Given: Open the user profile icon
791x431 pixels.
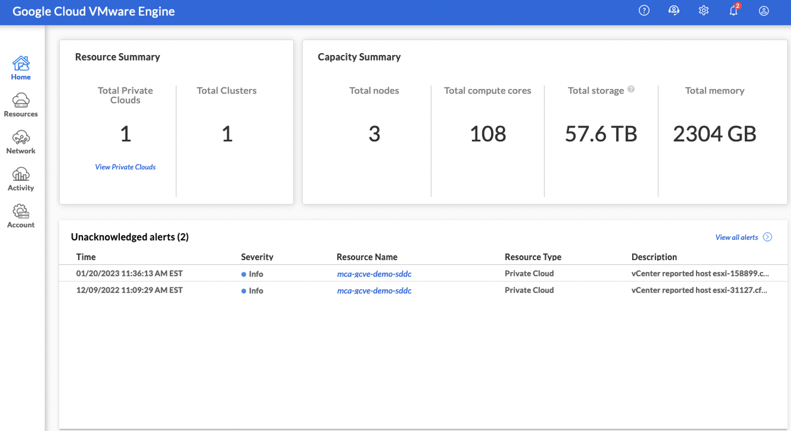Looking at the screenshot, I should pos(764,10).
